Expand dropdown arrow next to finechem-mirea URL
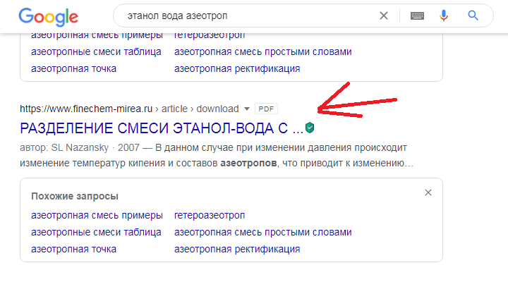The height and width of the screenshot is (282, 508). pos(247,109)
